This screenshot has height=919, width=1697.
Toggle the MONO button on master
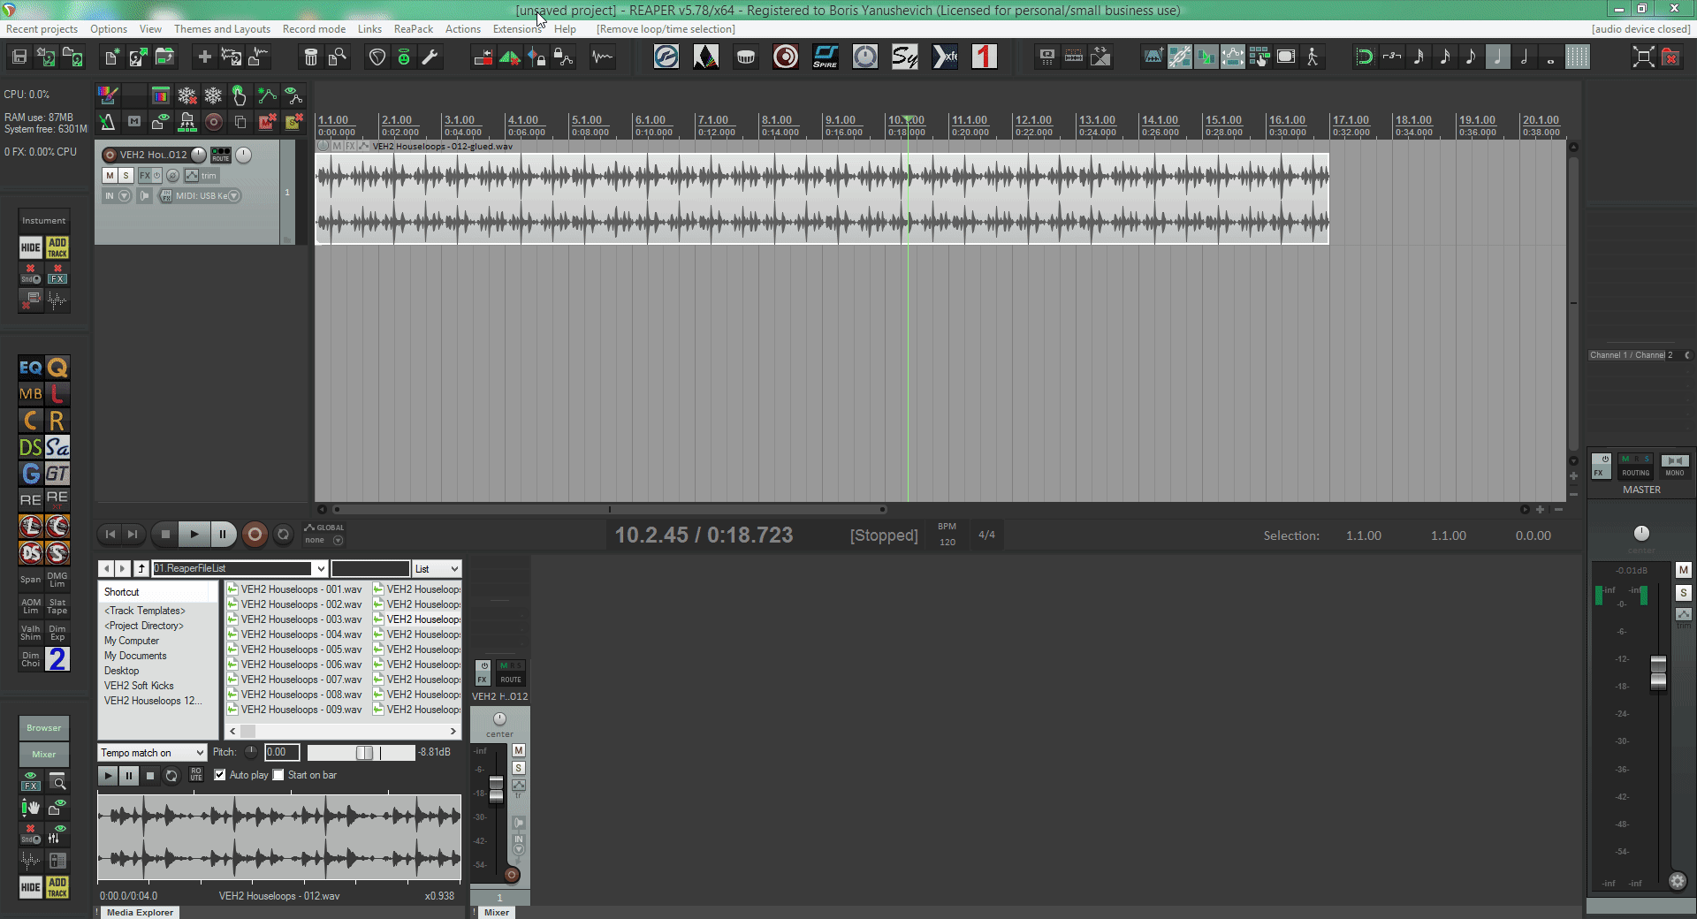pyautogui.click(x=1675, y=466)
